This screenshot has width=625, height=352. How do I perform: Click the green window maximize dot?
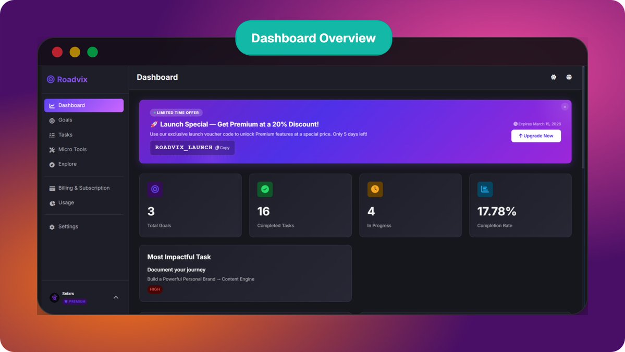(92, 52)
